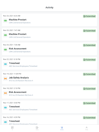Tap blue icon of Nov 17 Timesheet
The width and height of the screenshot is (99, 132).
click(x=5, y=108)
